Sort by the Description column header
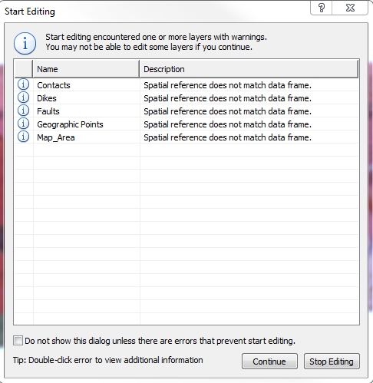373x383 pixels. [x=249, y=69]
